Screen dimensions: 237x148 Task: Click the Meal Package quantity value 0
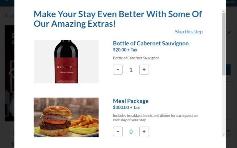[131, 132]
